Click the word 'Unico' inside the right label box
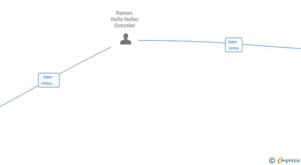Image resolution: width=301 pixels, height=165 pixels. tap(234, 48)
